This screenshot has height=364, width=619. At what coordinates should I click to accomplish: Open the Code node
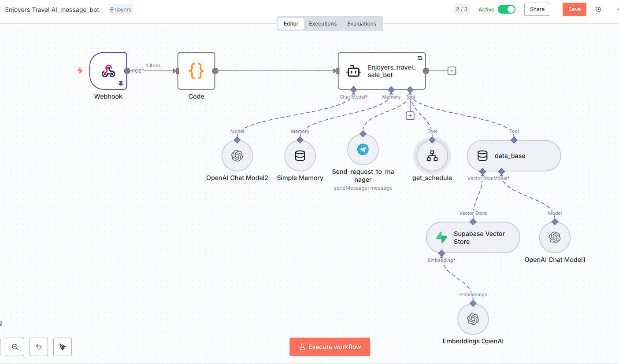tap(196, 71)
